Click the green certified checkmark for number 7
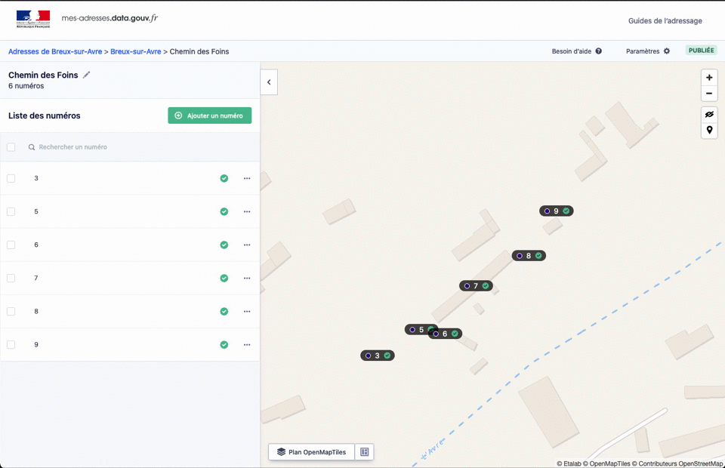 point(224,278)
